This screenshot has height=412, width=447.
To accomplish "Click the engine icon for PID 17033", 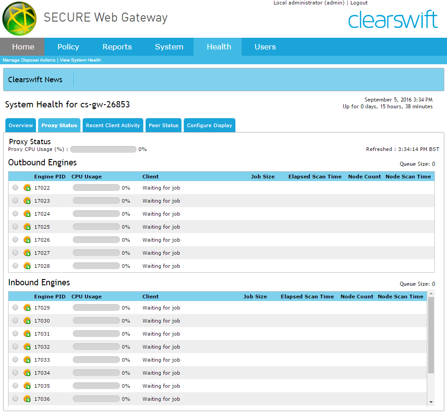I will (x=27, y=360).
